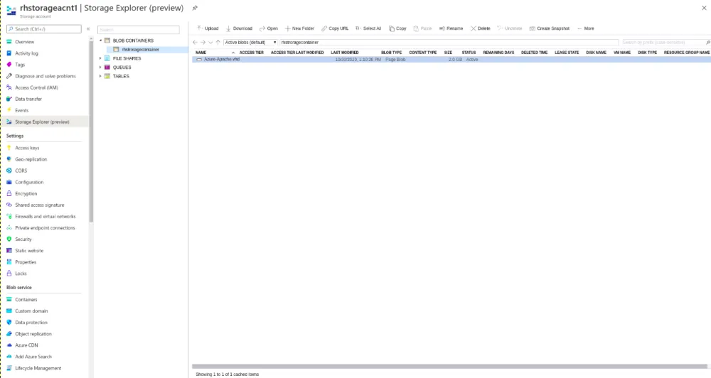Viewport: 711px width, 378px height.
Task: Sort by SIZE column header
Action: pos(448,53)
